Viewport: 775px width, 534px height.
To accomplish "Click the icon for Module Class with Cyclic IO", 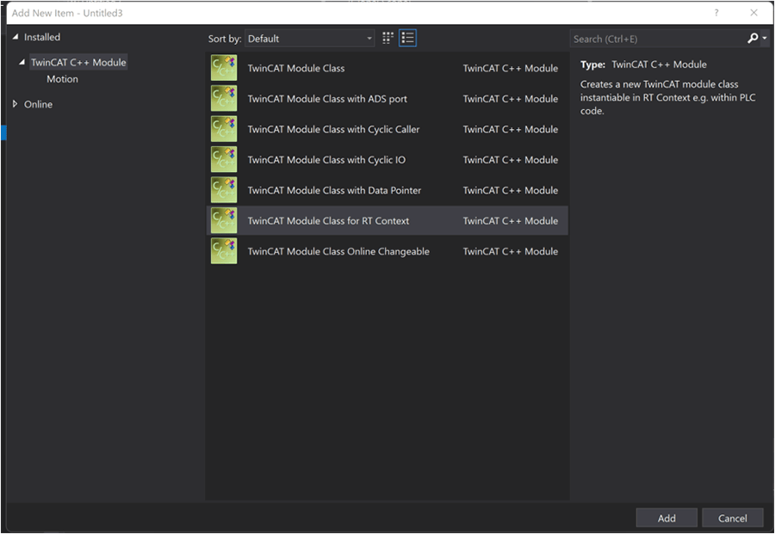I will coord(224,160).
